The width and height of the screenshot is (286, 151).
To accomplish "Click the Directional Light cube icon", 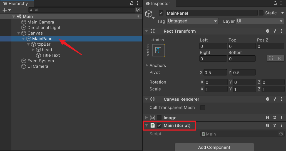I will pos(24,28).
